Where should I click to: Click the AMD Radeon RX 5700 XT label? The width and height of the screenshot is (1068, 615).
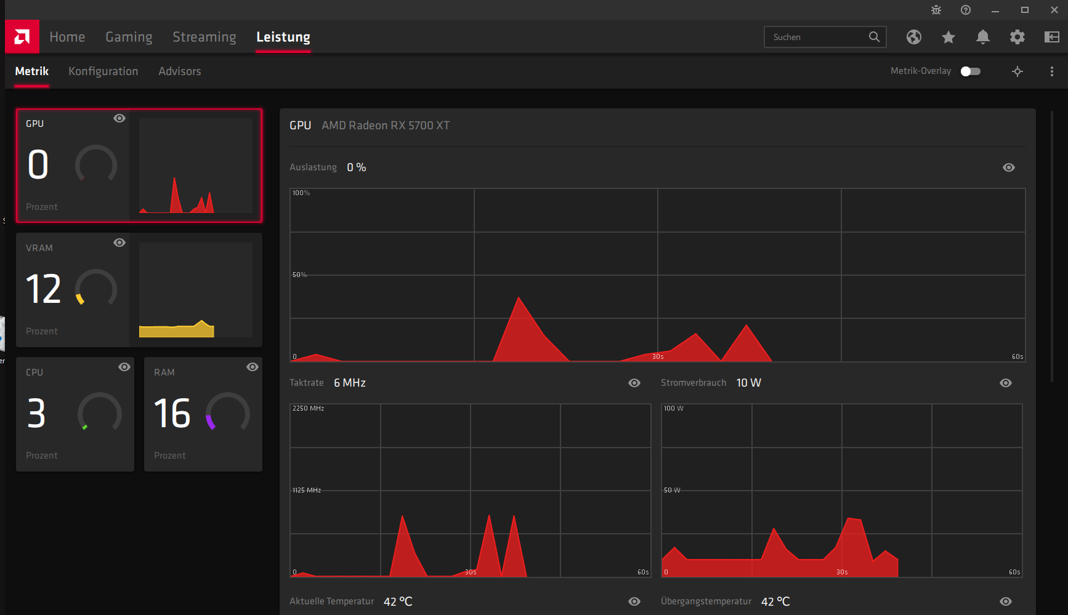386,126
